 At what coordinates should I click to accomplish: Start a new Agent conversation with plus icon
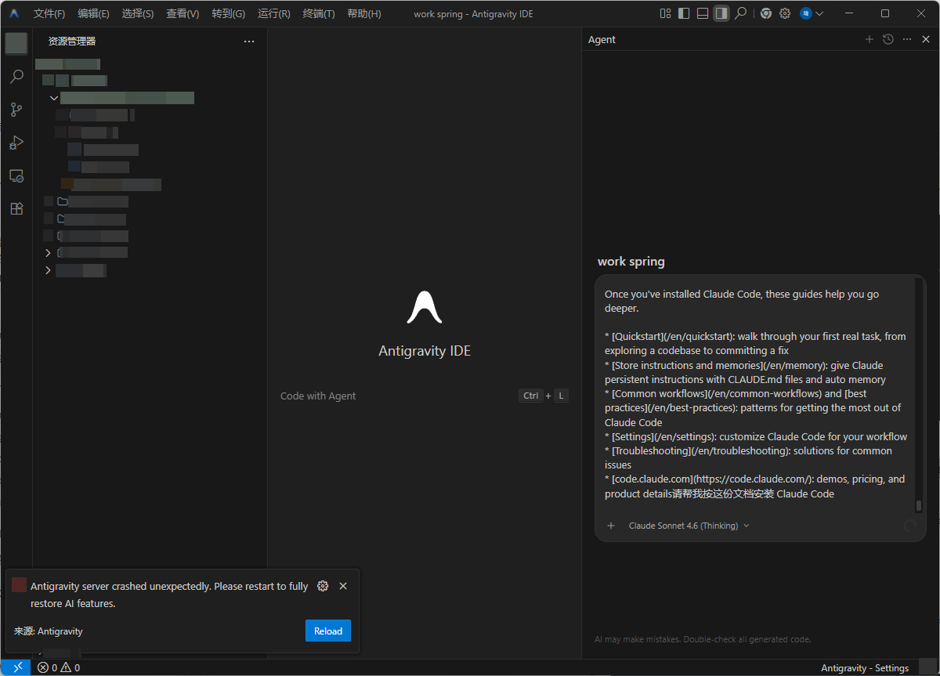(869, 39)
